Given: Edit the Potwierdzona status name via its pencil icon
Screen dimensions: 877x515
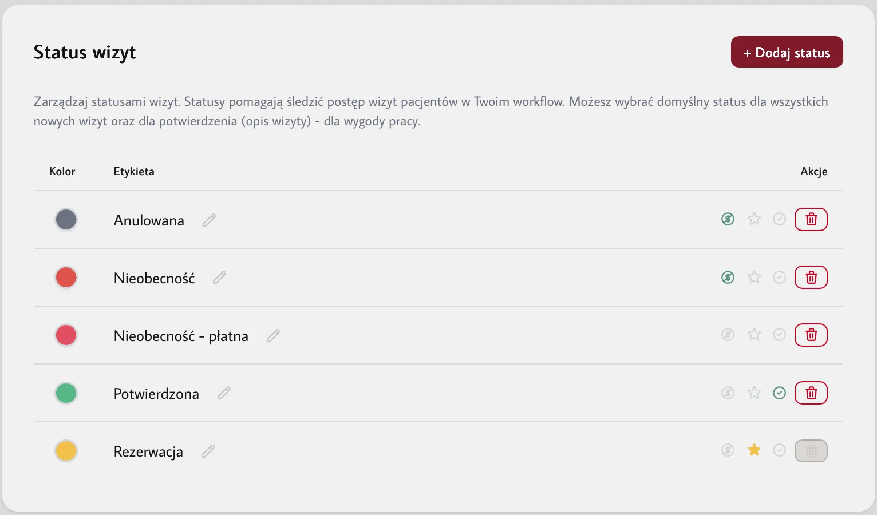Looking at the screenshot, I should pyautogui.click(x=224, y=394).
